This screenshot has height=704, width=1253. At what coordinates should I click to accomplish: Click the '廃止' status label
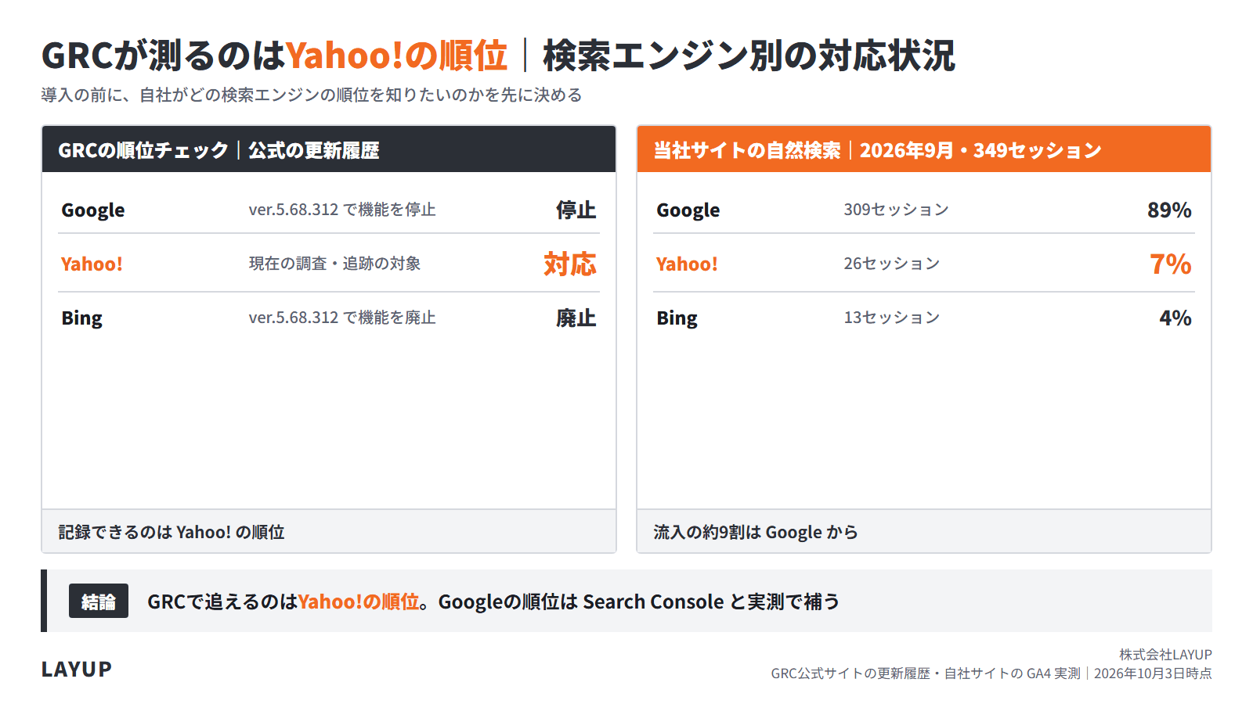(x=576, y=318)
